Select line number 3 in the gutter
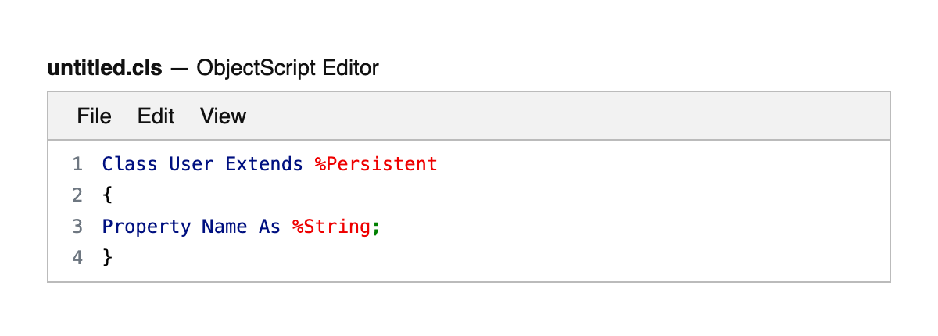Screen dimensions: 938x336 coord(77,227)
